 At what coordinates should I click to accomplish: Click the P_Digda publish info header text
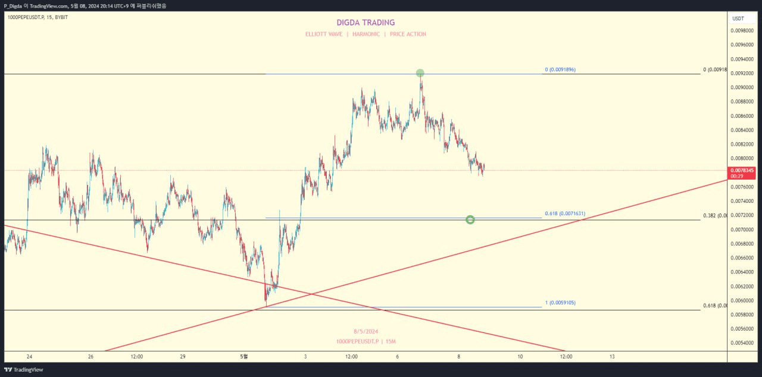pos(85,5)
